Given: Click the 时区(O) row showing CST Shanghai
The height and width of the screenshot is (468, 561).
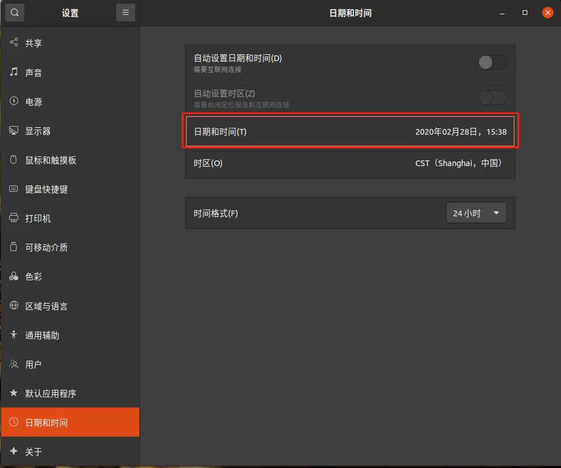Looking at the screenshot, I should (350, 163).
